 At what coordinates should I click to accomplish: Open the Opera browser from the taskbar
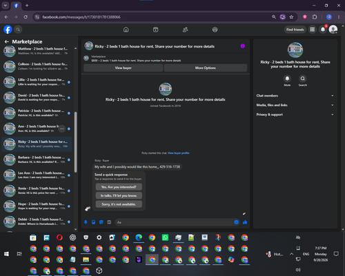(x=59, y=237)
